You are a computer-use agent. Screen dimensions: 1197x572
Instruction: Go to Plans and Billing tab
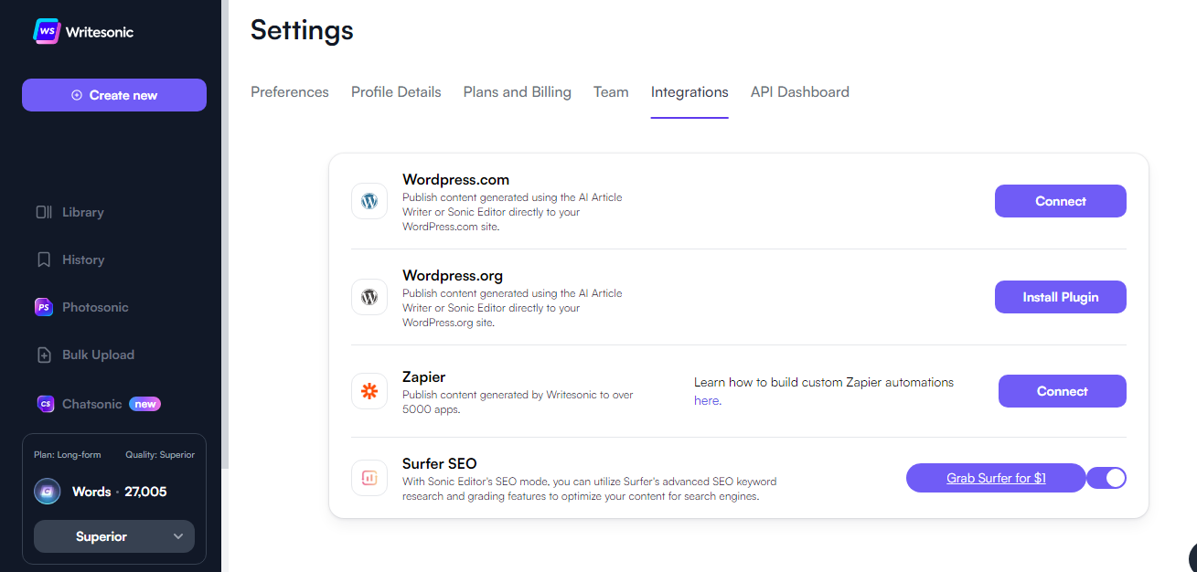[518, 91]
